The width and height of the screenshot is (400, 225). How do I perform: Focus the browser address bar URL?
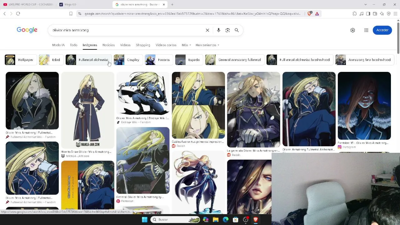pos(192,14)
